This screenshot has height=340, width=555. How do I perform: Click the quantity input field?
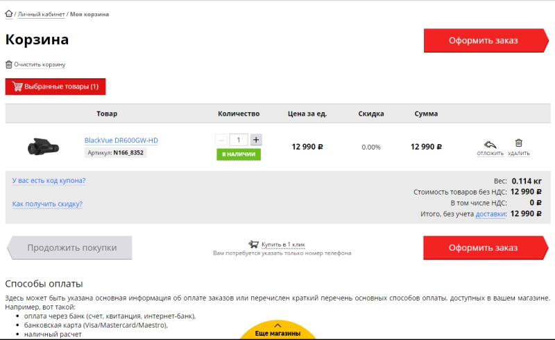[239, 140]
